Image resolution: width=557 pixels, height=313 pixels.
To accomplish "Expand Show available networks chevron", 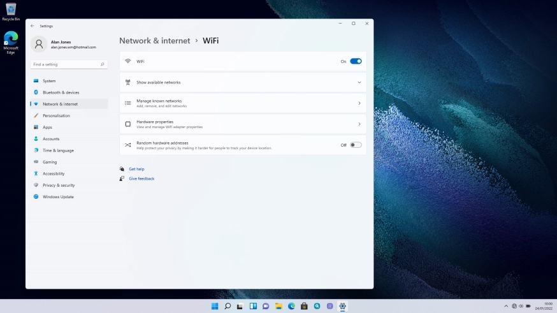I will click(359, 82).
